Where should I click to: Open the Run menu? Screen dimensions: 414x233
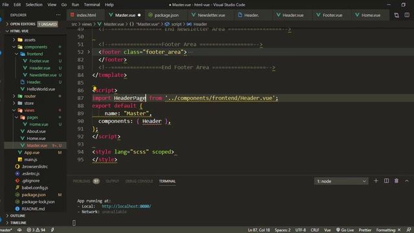coord(75,5)
